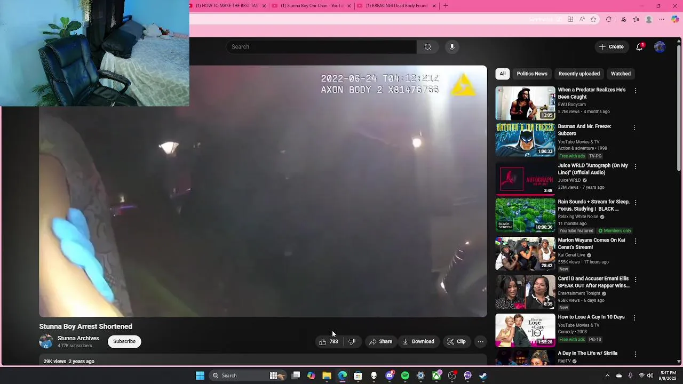Viewport: 683px width, 384px height.
Task: Dislike the video with thumbs down
Action: (352, 342)
